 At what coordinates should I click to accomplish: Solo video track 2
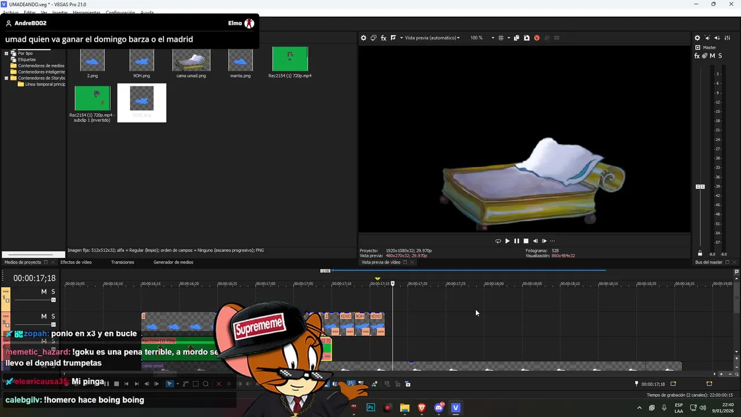tap(53, 316)
